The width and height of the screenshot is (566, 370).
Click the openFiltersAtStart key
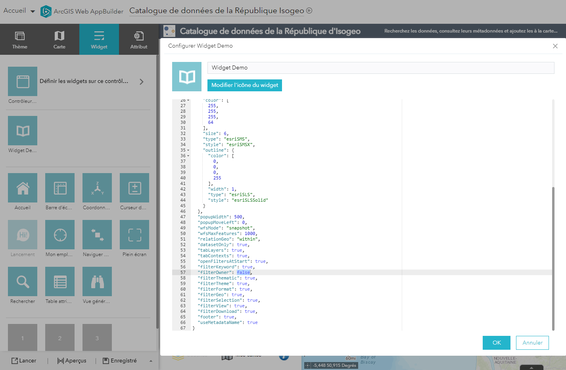coord(224,261)
